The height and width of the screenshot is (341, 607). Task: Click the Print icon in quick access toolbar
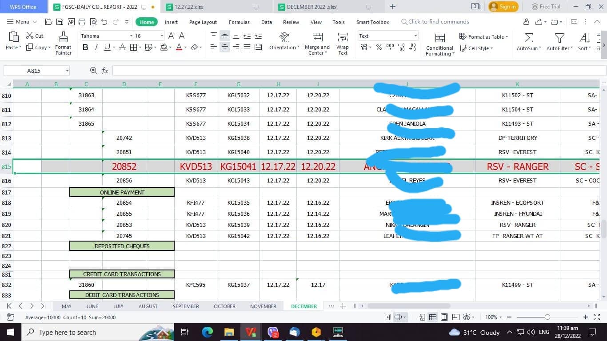[82, 22]
